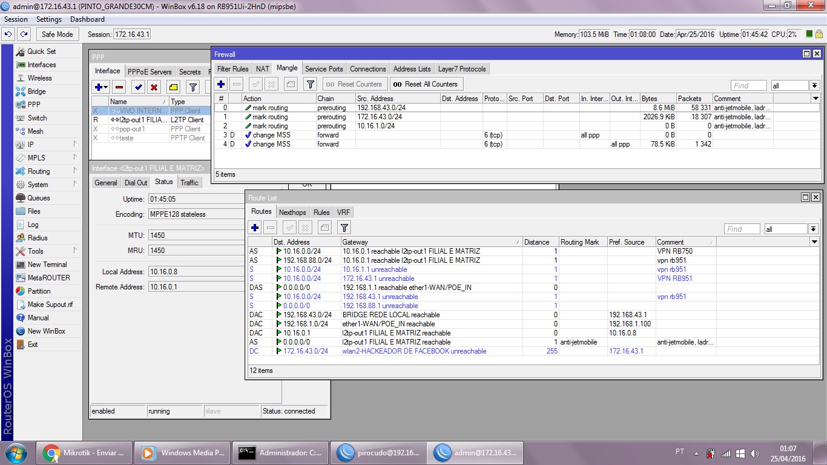Click the Find field in Firewall window
Screen dimensions: 827x465
click(x=748, y=86)
